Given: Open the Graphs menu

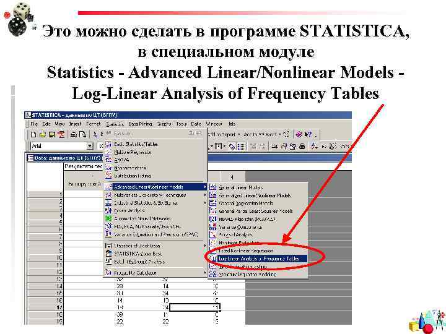Looking at the screenshot, I should [164, 124].
